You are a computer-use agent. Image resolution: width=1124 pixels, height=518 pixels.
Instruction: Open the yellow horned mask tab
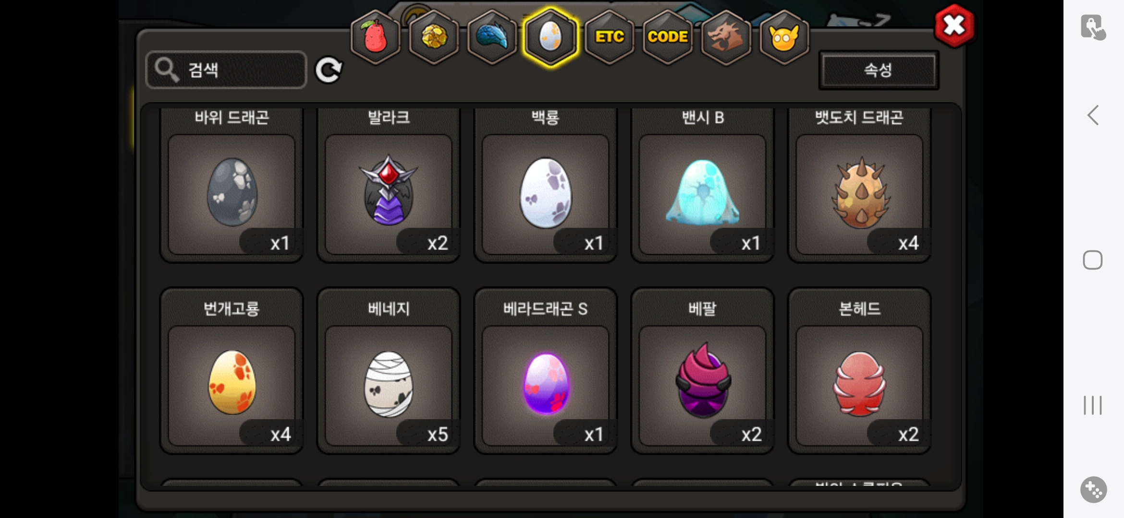784,37
